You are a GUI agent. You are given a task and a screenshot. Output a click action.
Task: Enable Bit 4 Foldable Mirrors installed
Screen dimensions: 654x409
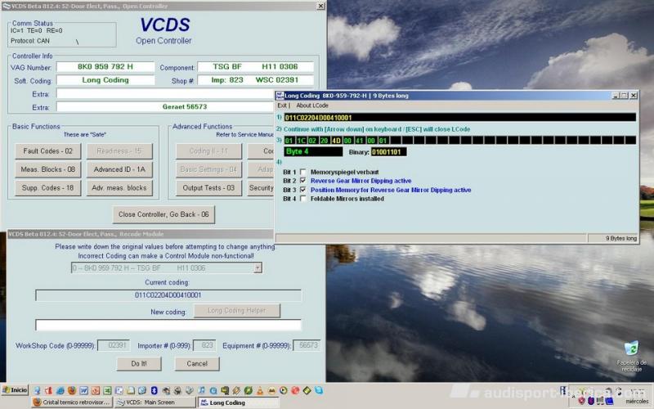[x=303, y=199]
